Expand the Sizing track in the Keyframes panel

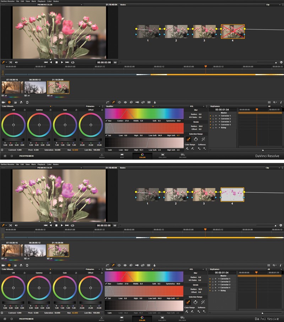(x=219, y=128)
